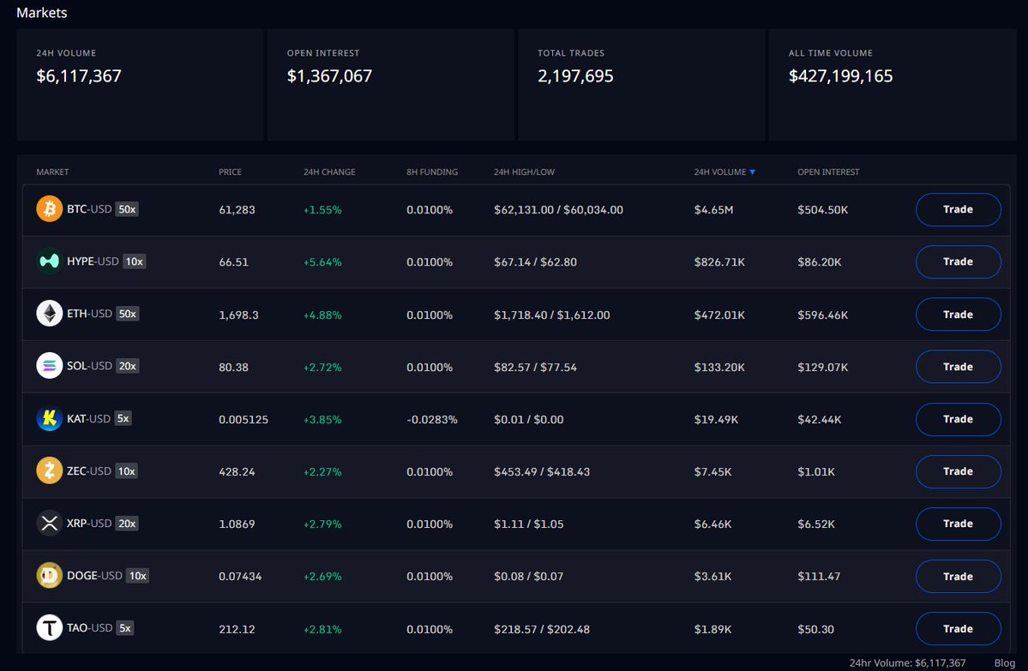
Task: Open Trade for SOL-USD
Action: (958, 367)
